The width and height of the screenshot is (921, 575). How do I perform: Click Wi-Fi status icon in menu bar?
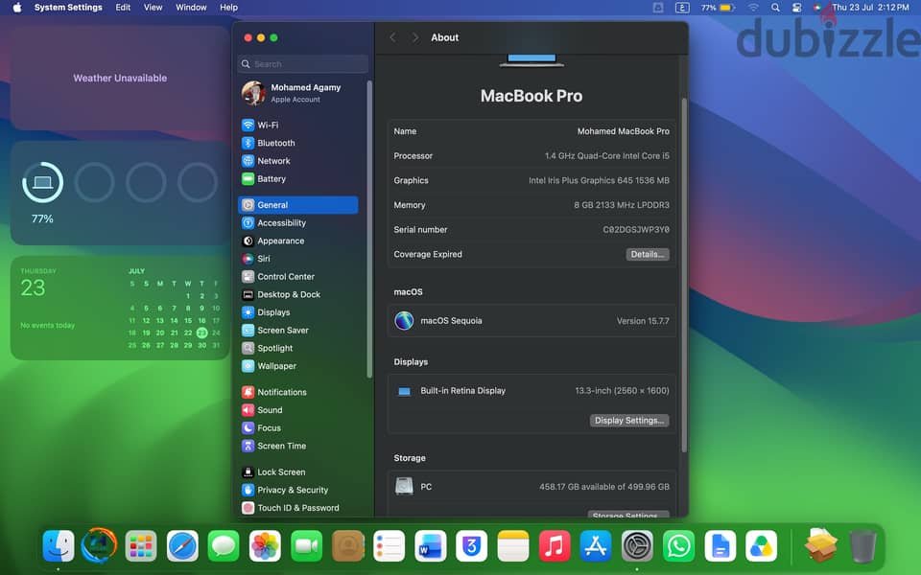point(753,8)
